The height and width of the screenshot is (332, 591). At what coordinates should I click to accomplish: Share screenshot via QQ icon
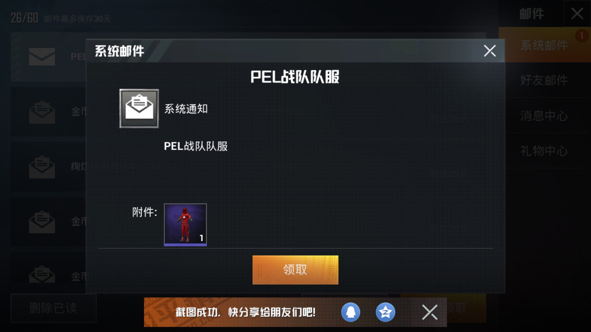tap(350, 312)
